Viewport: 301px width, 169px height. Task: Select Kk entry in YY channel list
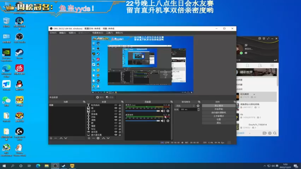coord(257,116)
